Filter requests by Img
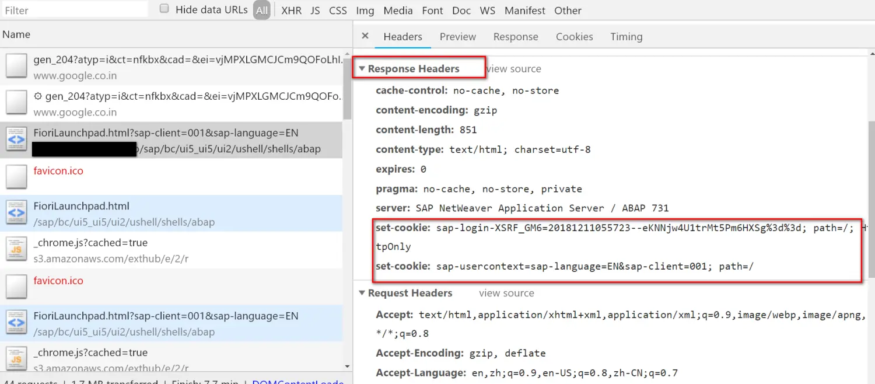The height and width of the screenshot is (384, 875). point(365,11)
